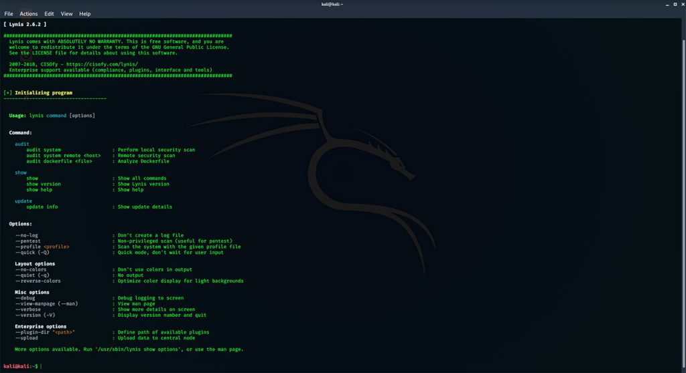Viewport: 686px width, 373px height.
Task: Click the 'Layout options' heading
Action: point(35,264)
